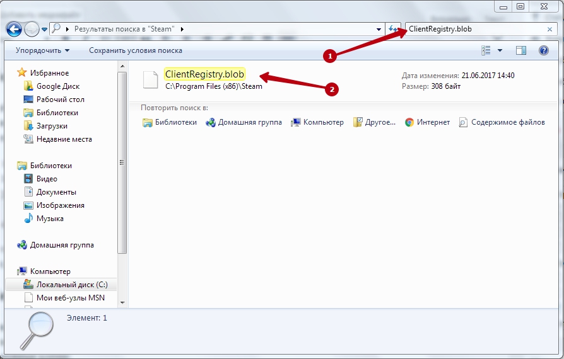Click the music note icon beside Музыка
Image resolution: width=564 pixels, height=359 pixels.
pos(28,218)
